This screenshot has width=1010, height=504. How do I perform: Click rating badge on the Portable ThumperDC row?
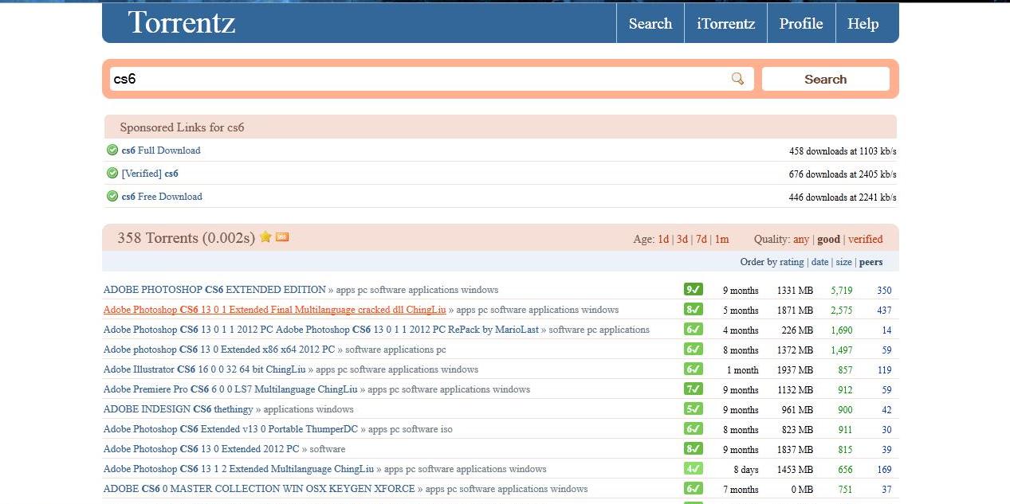[x=693, y=429]
